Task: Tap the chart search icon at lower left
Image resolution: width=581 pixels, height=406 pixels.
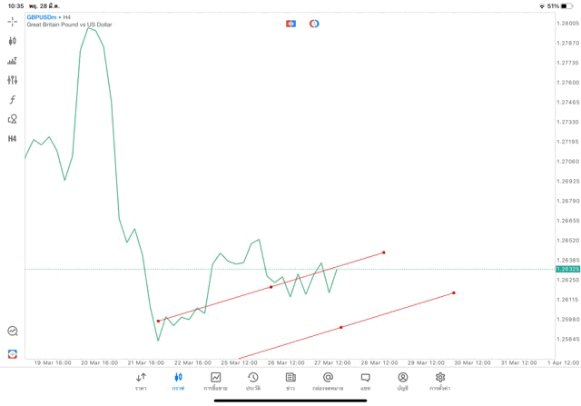Action: [x=13, y=332]
